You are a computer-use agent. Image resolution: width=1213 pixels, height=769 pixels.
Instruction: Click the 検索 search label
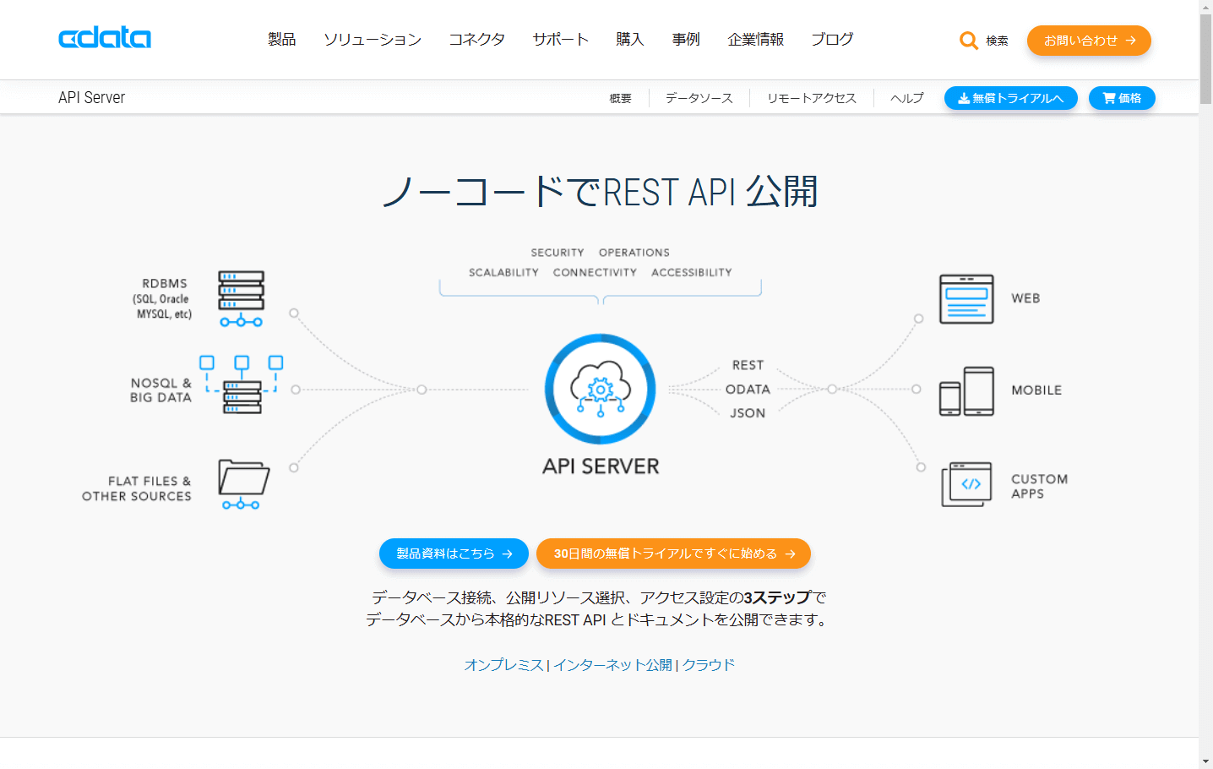[997, 41]
